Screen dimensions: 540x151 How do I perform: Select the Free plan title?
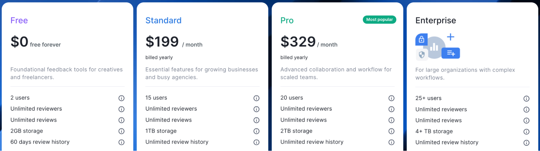[x=19, y=20]
